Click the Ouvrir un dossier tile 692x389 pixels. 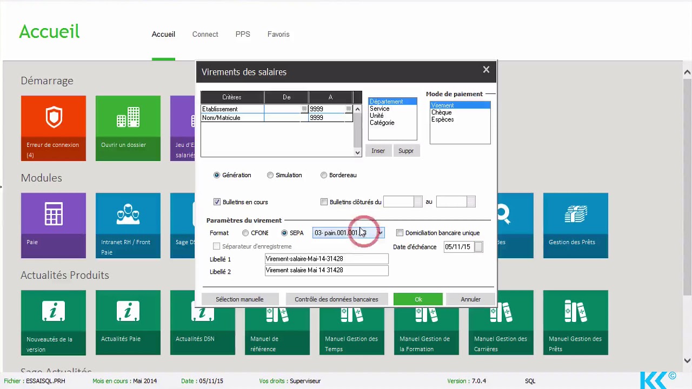point(128,128)
